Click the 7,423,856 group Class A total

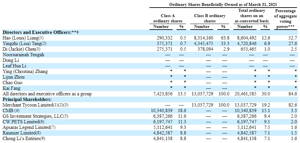click(163, 94)
